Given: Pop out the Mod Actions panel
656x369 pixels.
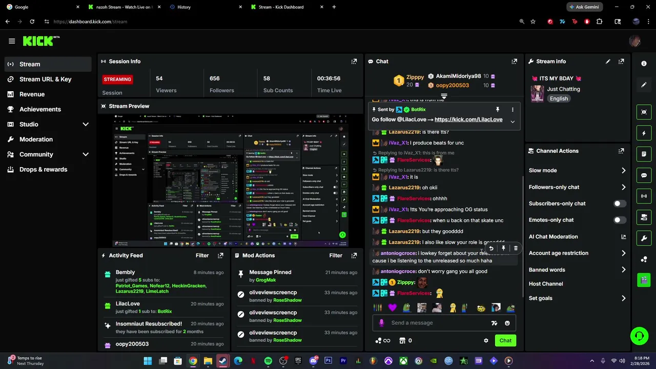Looking at the screenshot, I should pyautogui.click(x=354, y=255).
